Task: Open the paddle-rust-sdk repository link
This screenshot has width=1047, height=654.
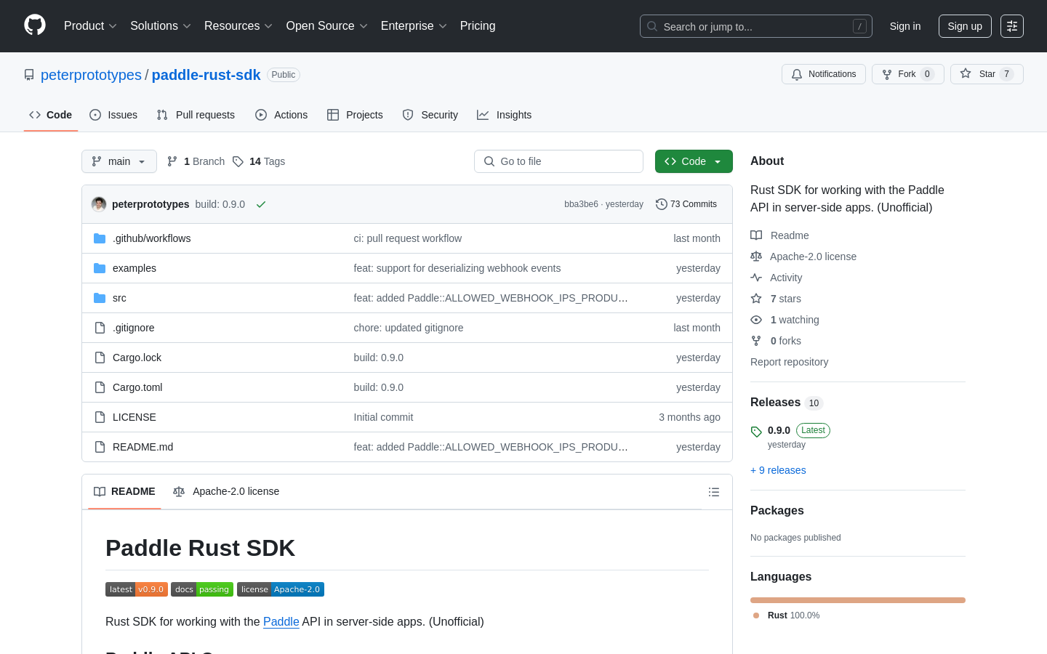Action: 206,75
